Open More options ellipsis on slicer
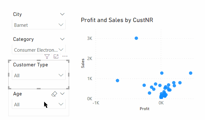 pos(65,56)
